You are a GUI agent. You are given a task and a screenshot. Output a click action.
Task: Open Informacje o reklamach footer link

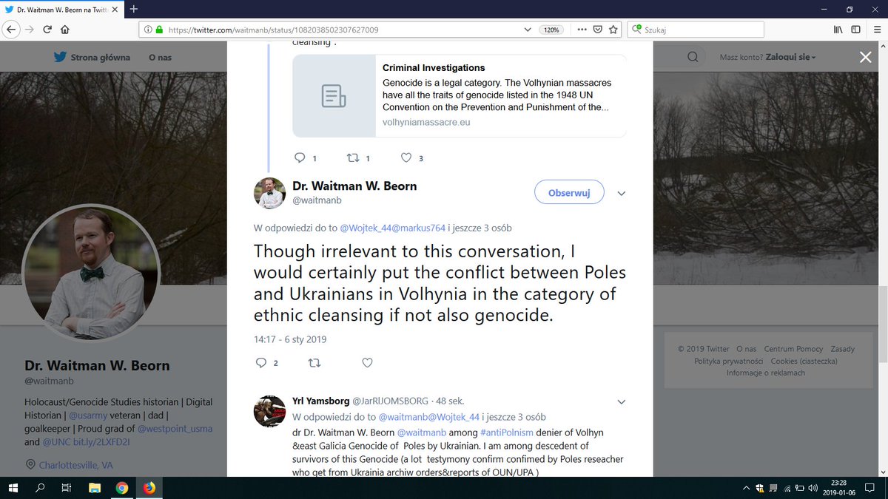click(765, 373)
